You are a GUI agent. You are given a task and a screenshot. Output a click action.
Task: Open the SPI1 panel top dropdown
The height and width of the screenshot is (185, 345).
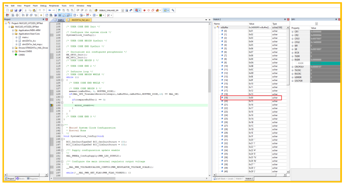[x=316, y=24]
